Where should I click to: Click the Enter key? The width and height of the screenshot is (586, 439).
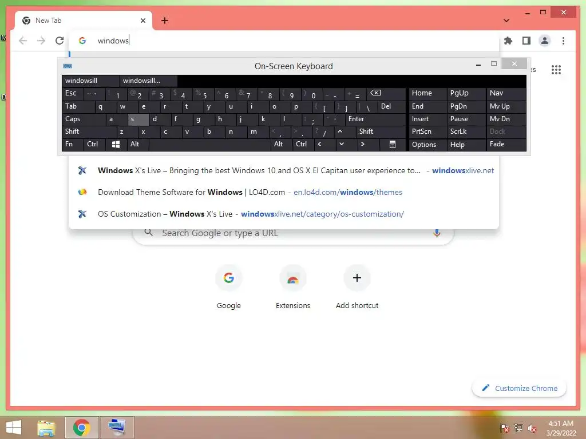375,119
